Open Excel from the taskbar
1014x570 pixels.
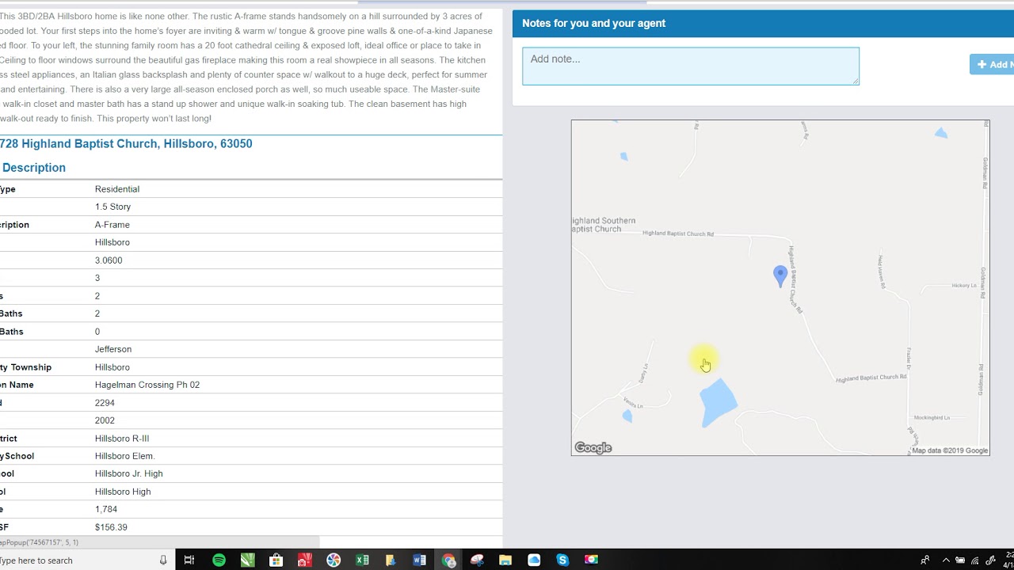(x=362, y=560)
